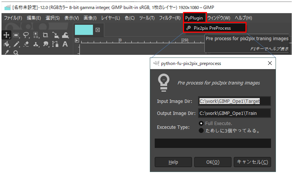Image resolution: width=294 pixels, height=175 pixels.
Task: Open the 表示(V) menu
Action: 72,18
